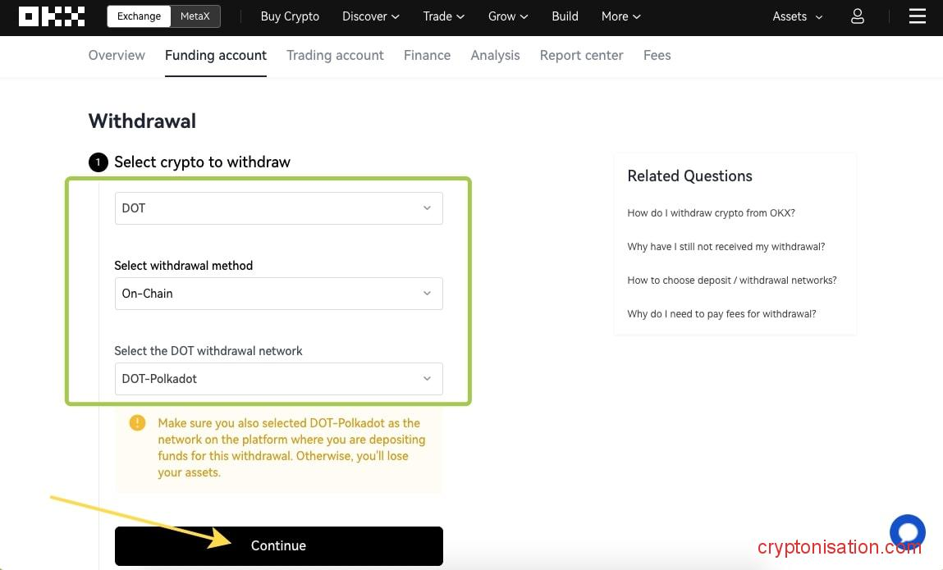This screenshot has width=943, height=570.
Task: Open the hamburger menu icon
Action: [x=918, y=16]
